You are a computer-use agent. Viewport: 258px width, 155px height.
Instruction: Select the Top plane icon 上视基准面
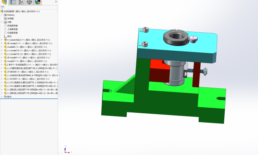[5, 29]
